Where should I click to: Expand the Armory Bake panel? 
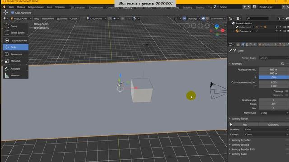[239, 154]
